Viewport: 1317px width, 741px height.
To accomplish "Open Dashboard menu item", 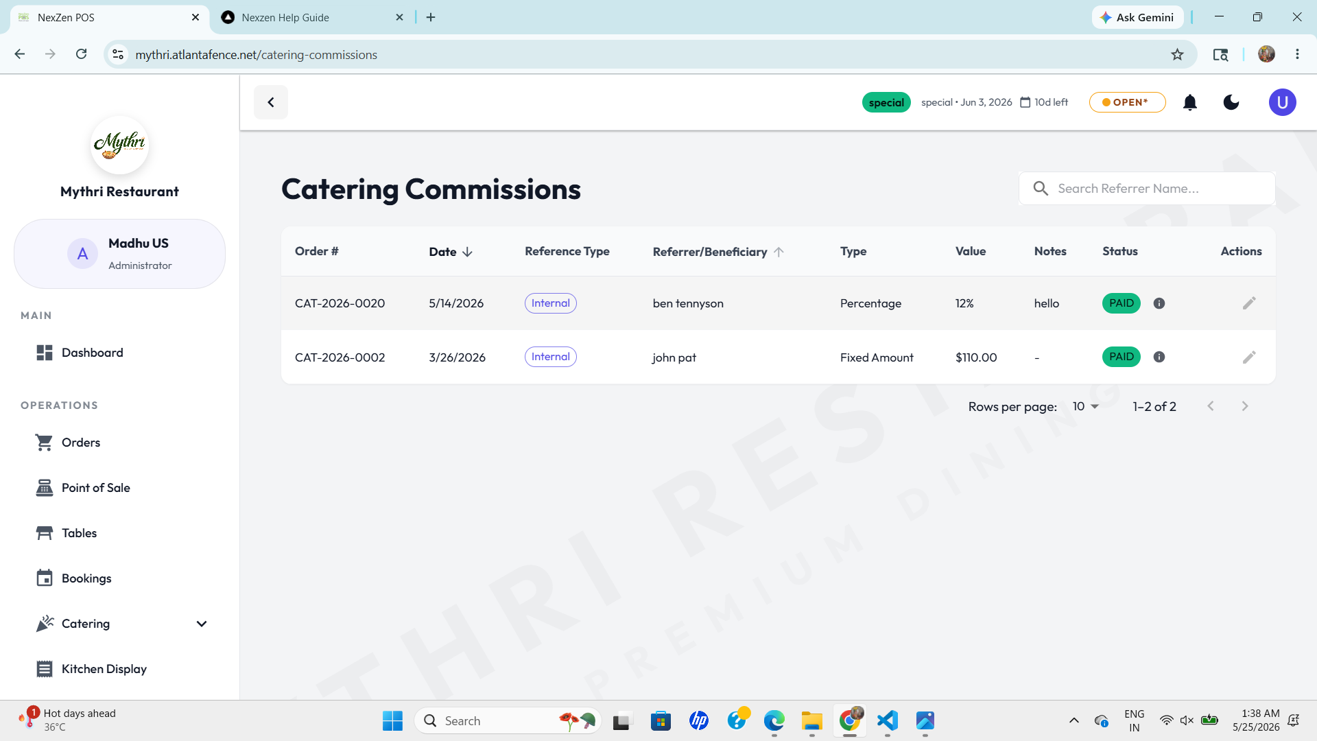I will (x=119, y=353).
